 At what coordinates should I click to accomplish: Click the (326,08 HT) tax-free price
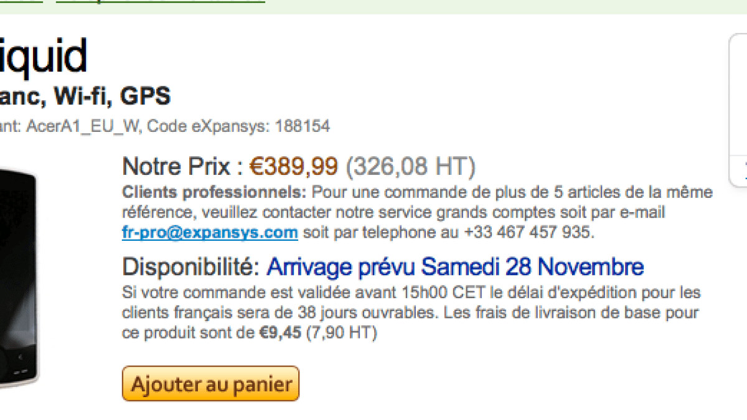coord(410,166)
